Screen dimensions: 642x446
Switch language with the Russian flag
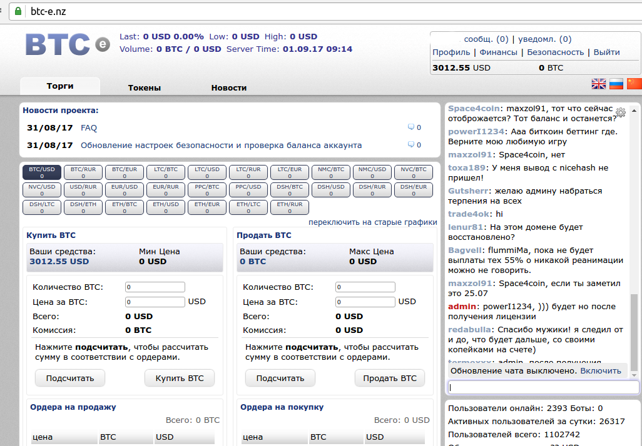pos(616,84)
